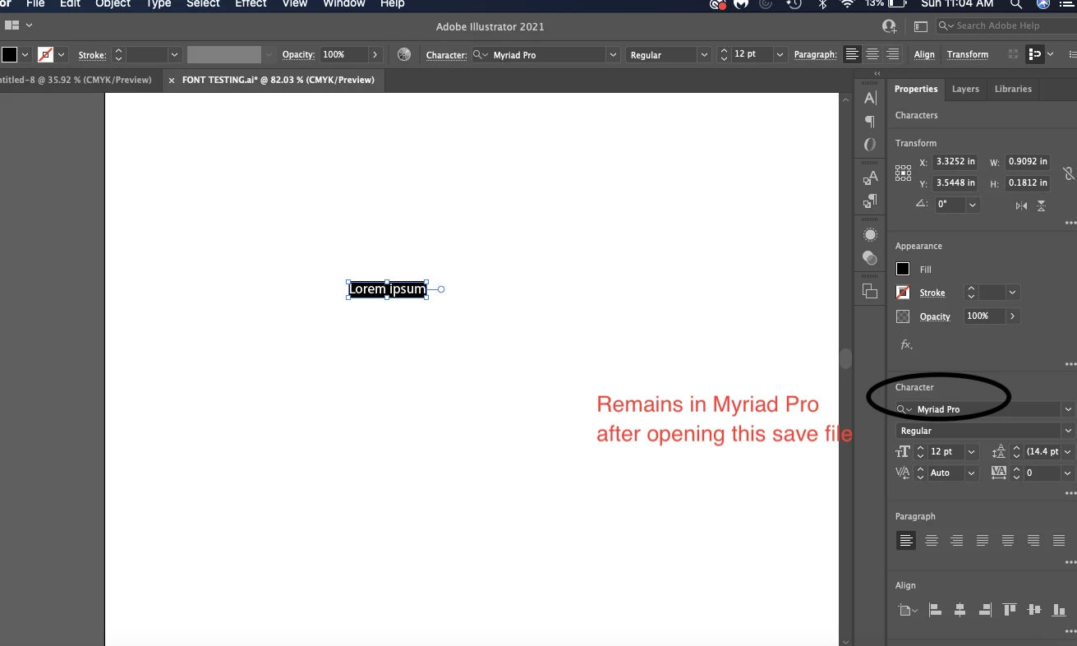The image size is (1077, 646).
Task: Toggle justify with last line aligned left
Action: click(983, 540)
